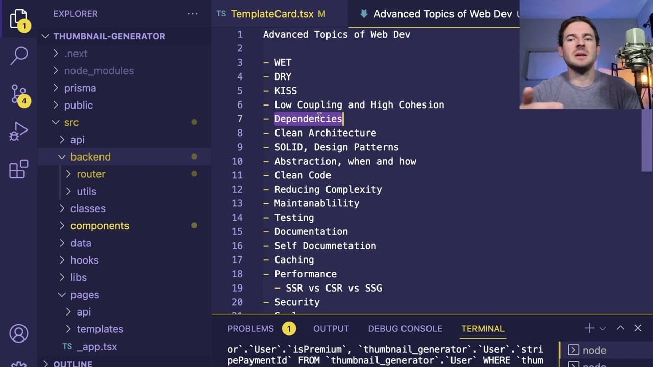653x367 pixels.
Task: Maximize terminal panel with the up chevron
Action: click(620, 328)
